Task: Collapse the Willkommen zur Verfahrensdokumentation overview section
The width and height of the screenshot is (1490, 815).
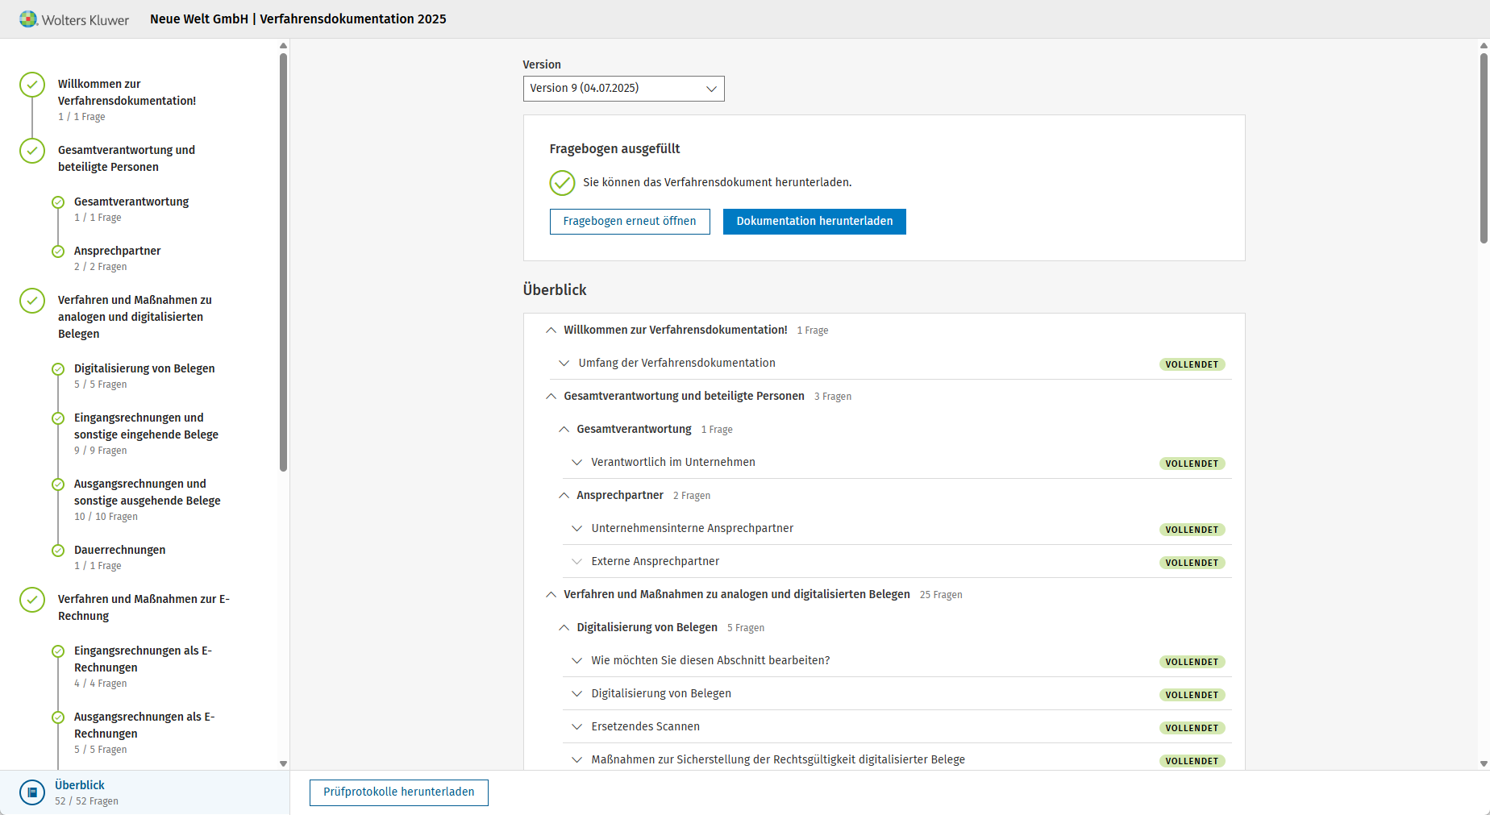Action: coord(551,331)
